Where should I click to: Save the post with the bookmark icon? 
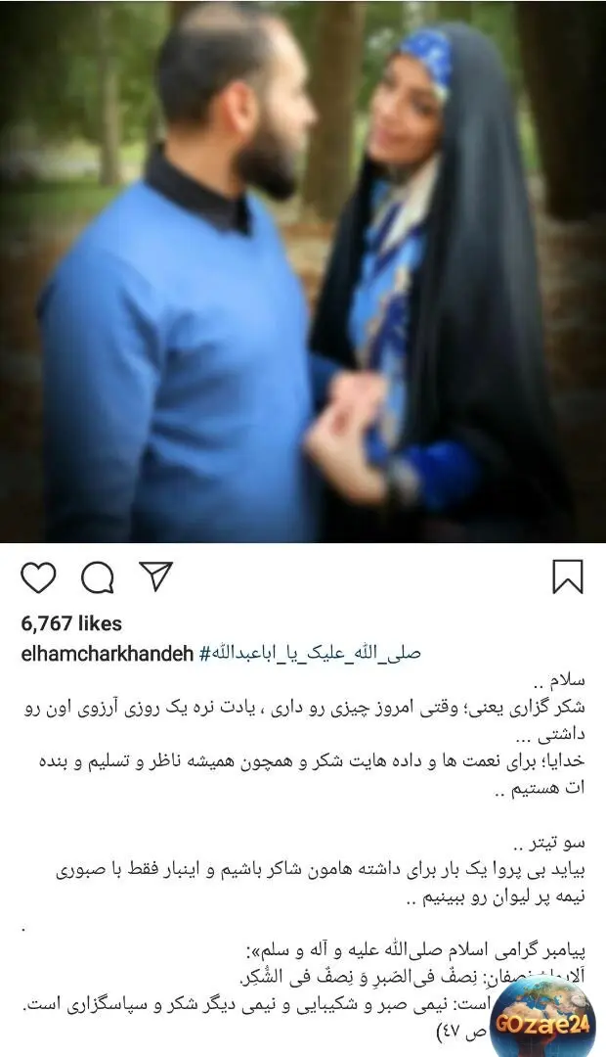pos(568,577)
